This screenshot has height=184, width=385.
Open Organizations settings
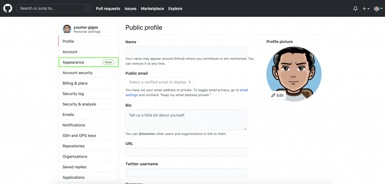click(88, 157)
